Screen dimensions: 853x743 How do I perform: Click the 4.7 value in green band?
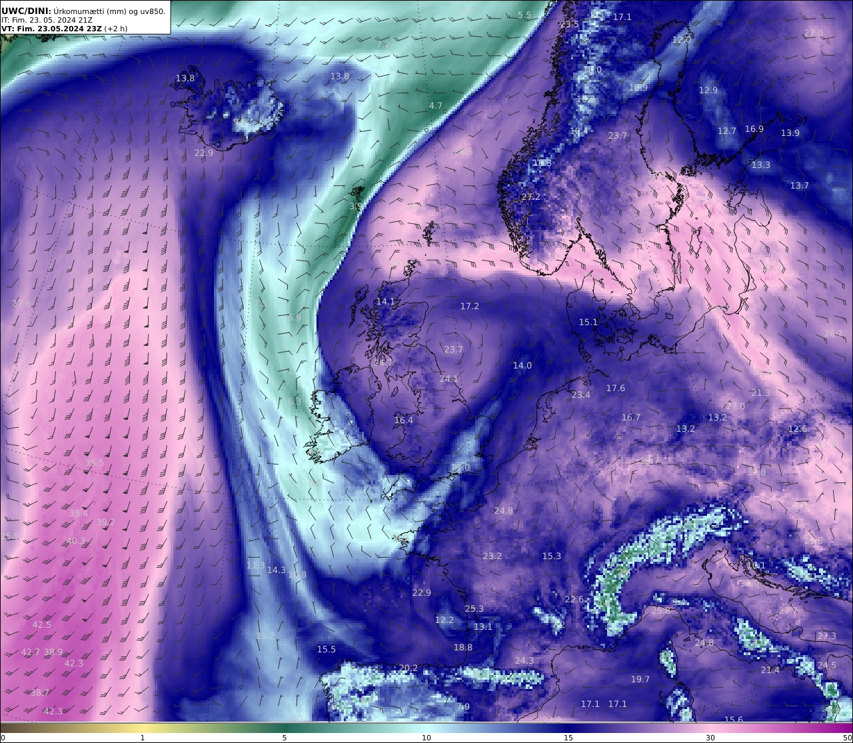[436, 106]
